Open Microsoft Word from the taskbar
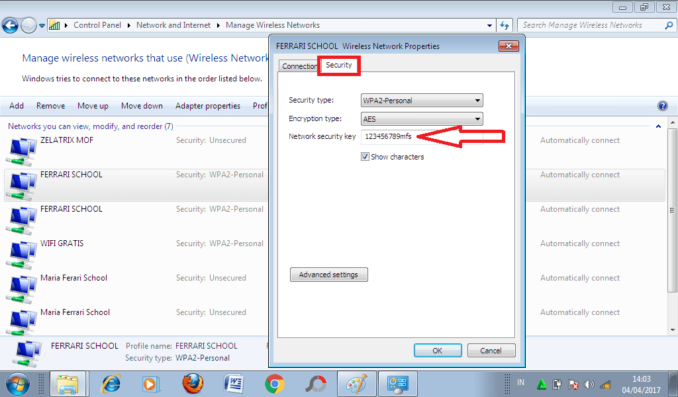Screen dimensions: 678x397 coord(234,384)
